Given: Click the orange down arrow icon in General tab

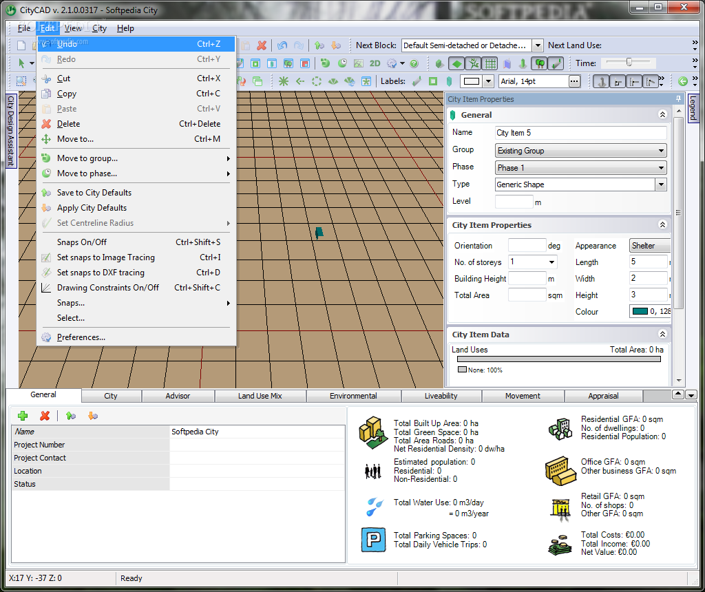Looking at the screenshot, I should point(93,416).
